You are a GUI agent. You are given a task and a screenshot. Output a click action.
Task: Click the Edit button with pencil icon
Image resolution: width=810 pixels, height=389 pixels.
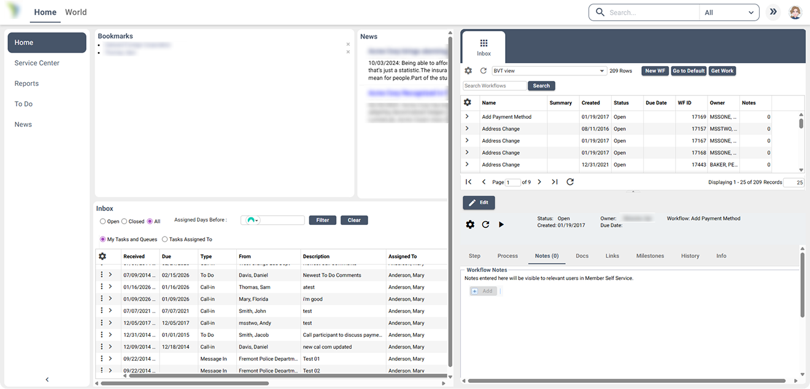[x=479, y=203]
